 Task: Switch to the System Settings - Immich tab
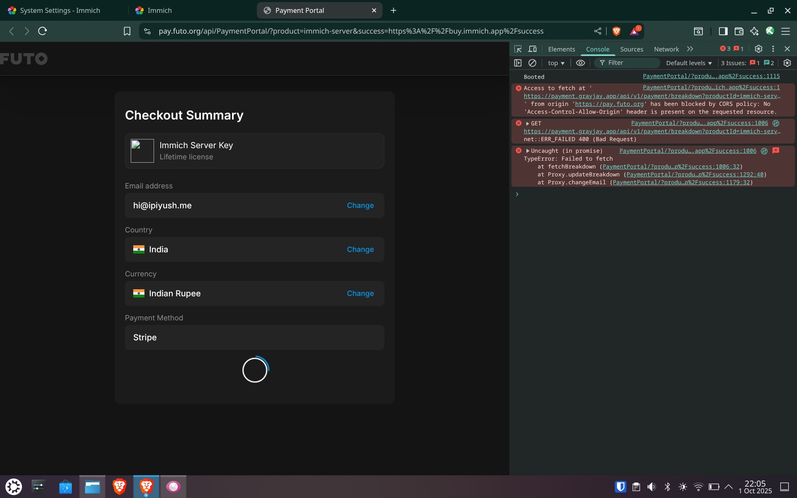(x=60, y=10)
